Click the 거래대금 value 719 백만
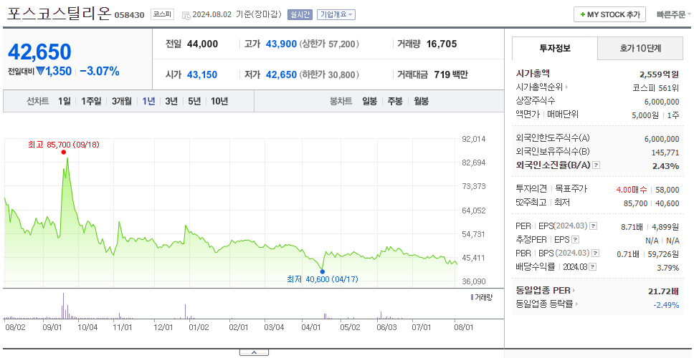The width and height of the screenshot is (694, 358). [450, 74]
